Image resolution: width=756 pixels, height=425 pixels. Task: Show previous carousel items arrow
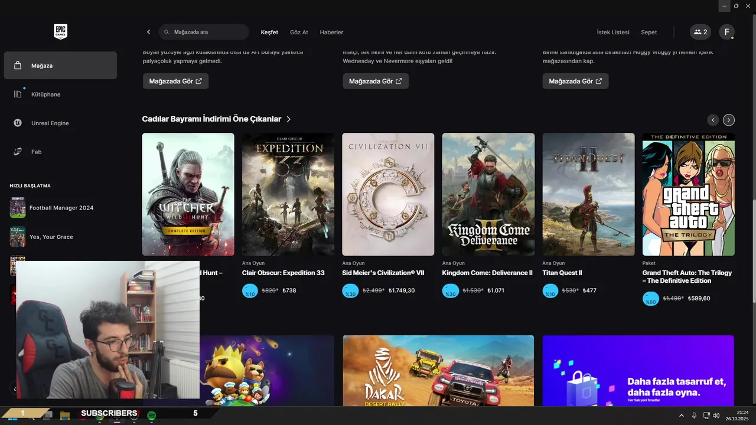[713, 120]
